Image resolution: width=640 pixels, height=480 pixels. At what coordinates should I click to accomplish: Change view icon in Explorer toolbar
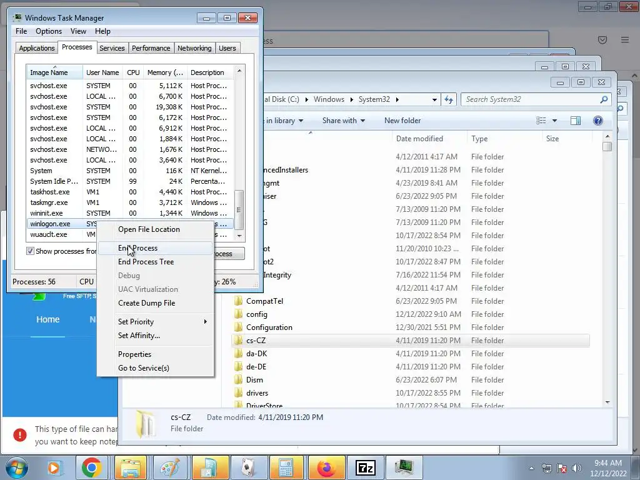541,121
